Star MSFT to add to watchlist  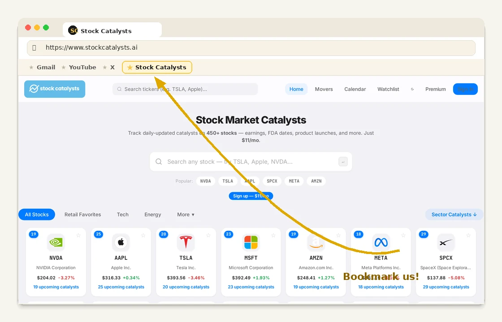tap(273, 235)
